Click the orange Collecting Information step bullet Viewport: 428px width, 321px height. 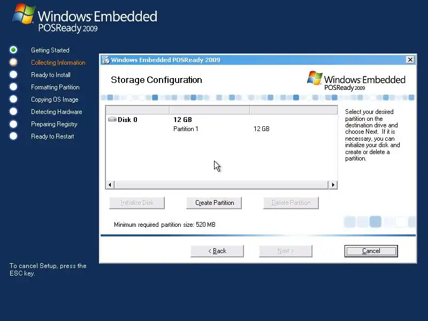(x=13, y=62)
